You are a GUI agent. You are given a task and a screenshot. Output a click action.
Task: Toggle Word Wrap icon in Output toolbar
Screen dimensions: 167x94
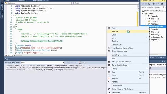click(x=84, y=63)
